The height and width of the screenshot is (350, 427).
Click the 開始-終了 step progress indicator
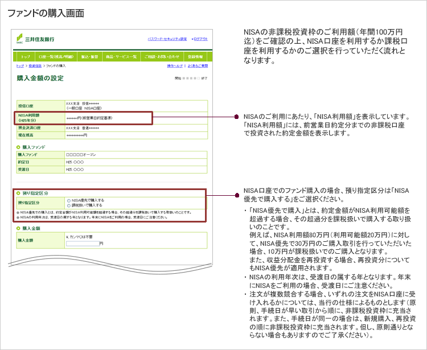(x=191, y=78)
